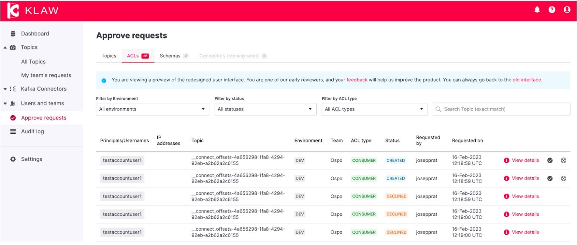
Task: Open the All ACL types dropdown
Action: pos(374,109)
